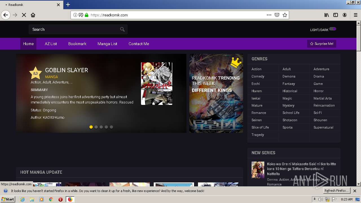The image size is (361, 203).
Task: Dismiss the Firefox refresh notification bar
Action: 355,191
